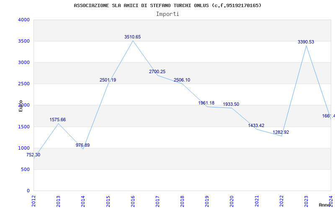Select the 2506.10 value for 2018
The width and height of the screenshot is (335, 209).
182,80
